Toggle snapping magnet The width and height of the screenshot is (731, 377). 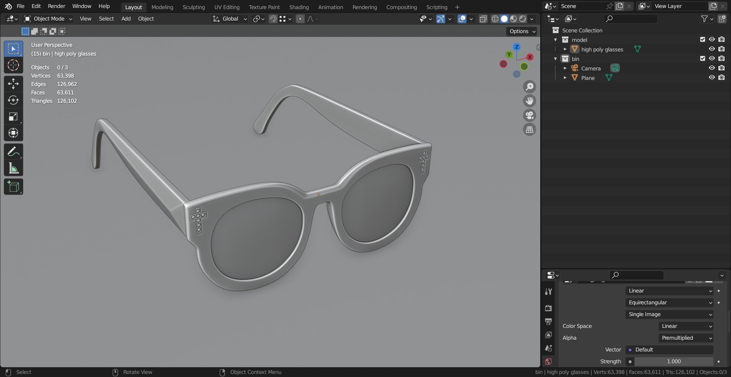(x=273, y=19)
